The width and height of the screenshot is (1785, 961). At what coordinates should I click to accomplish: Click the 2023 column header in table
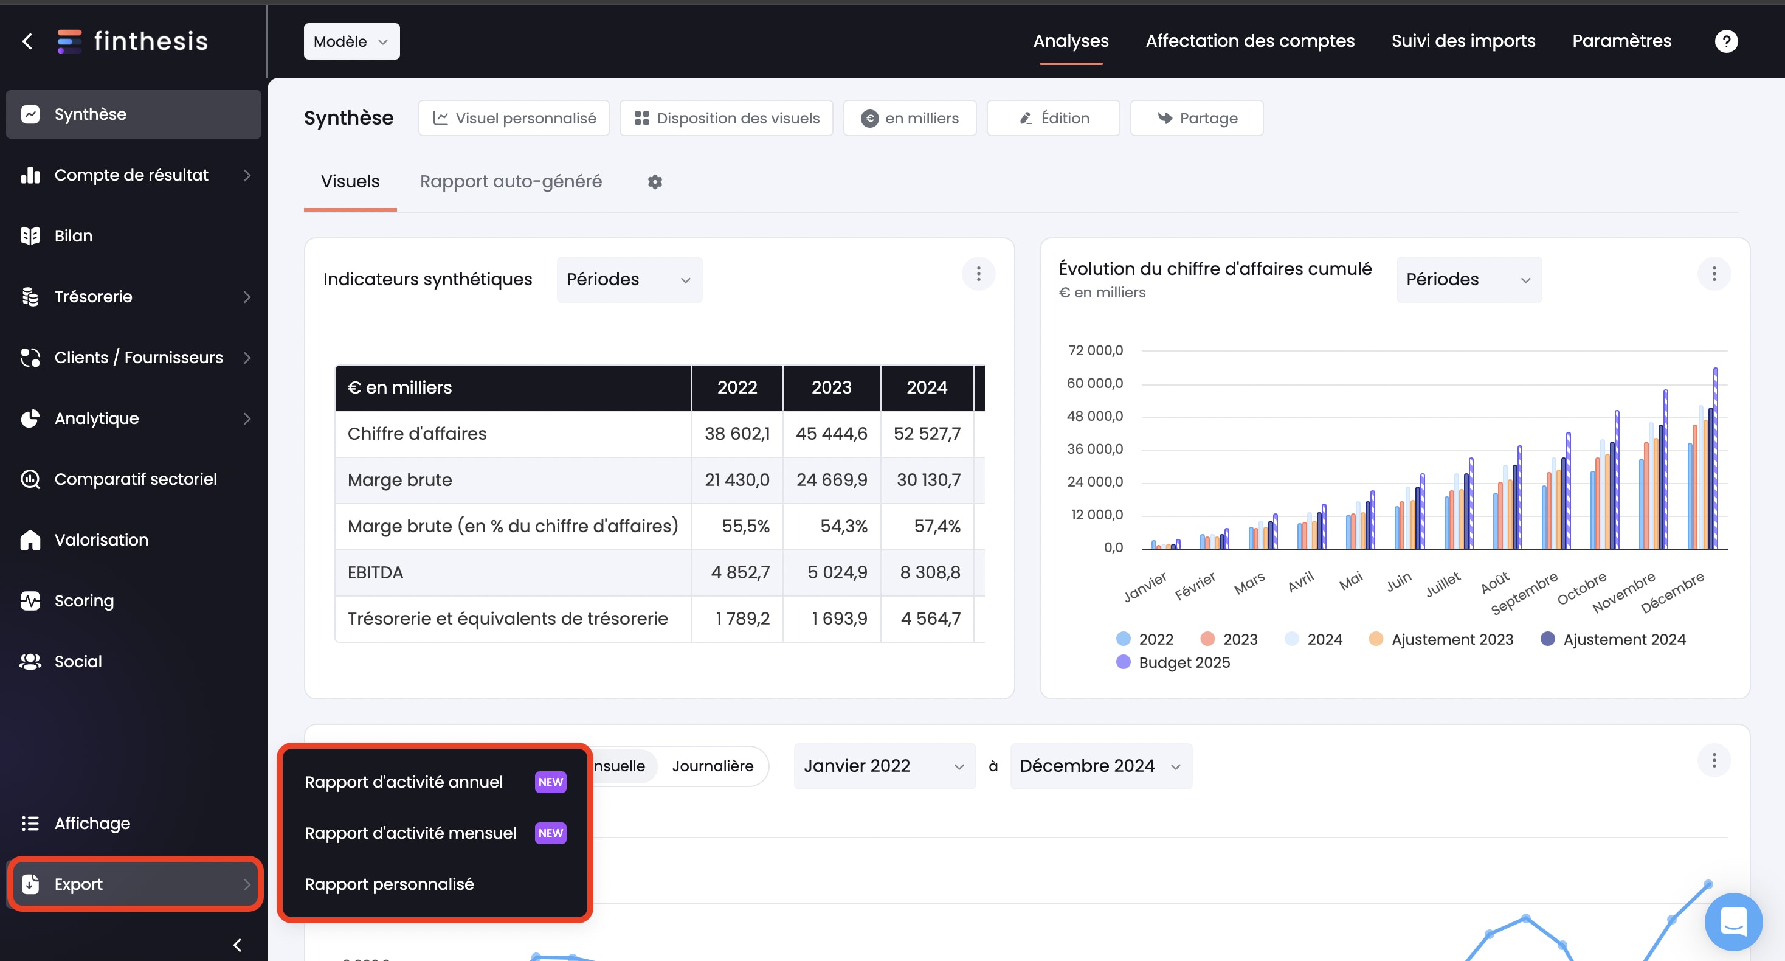[832, 387]
